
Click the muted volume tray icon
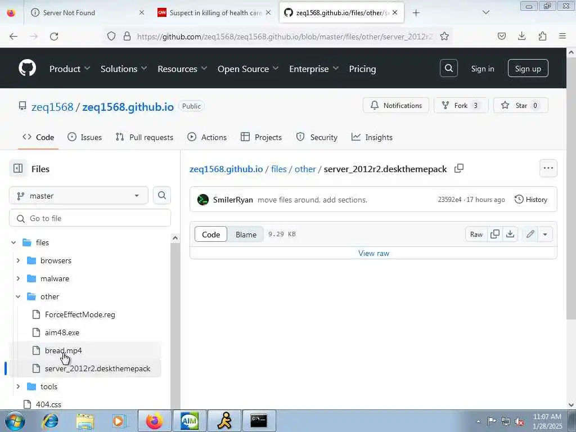519,421
